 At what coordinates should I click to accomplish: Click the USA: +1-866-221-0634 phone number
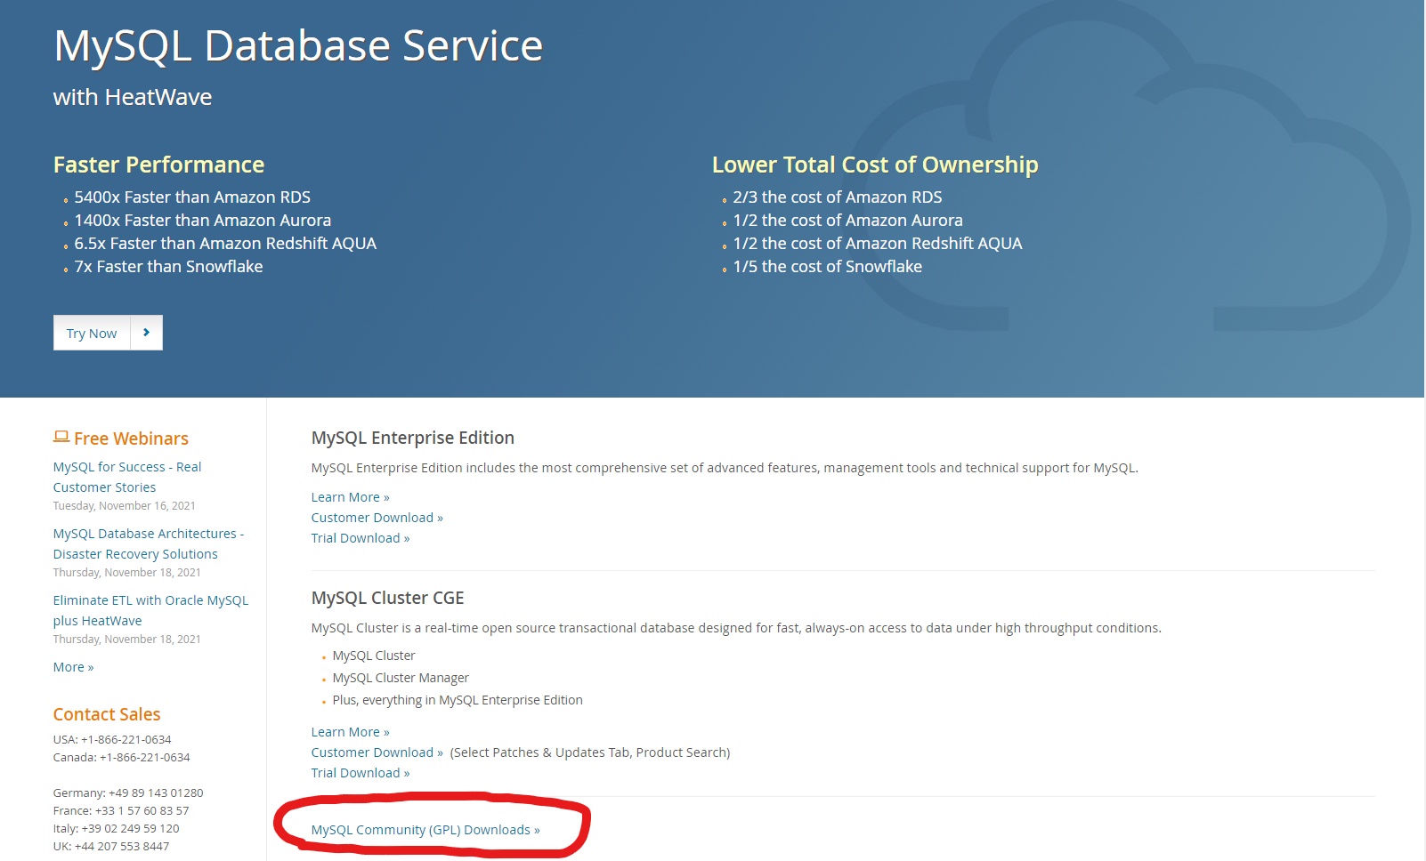coord(112,739)
